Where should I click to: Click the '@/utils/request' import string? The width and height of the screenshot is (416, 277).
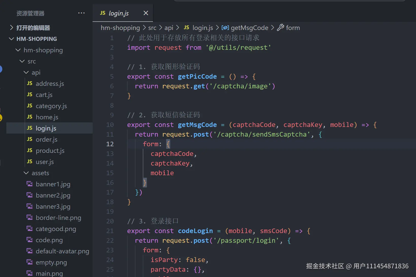238,47
